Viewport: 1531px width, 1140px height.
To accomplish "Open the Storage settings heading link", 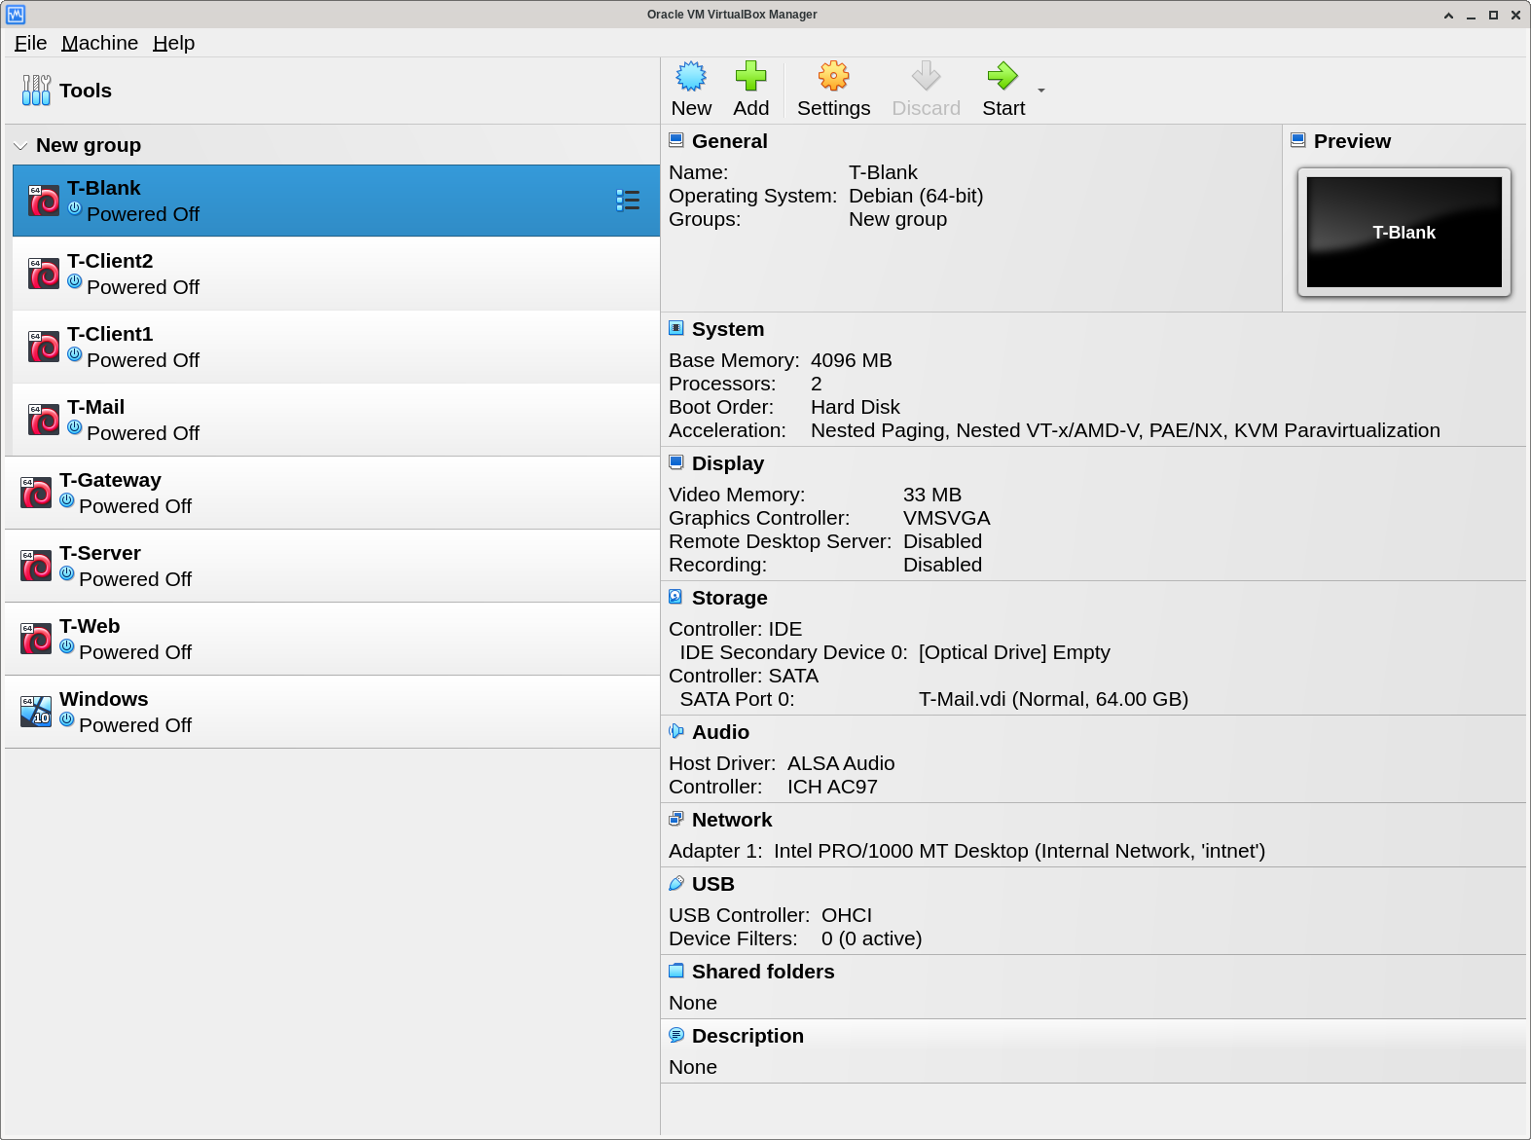I will (x=730, y=598).
